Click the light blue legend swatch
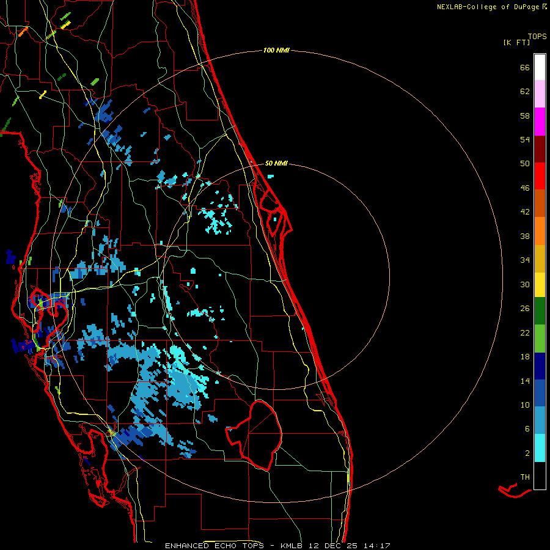The width and height of the screenshot is (550, 550). pos(540,420)
